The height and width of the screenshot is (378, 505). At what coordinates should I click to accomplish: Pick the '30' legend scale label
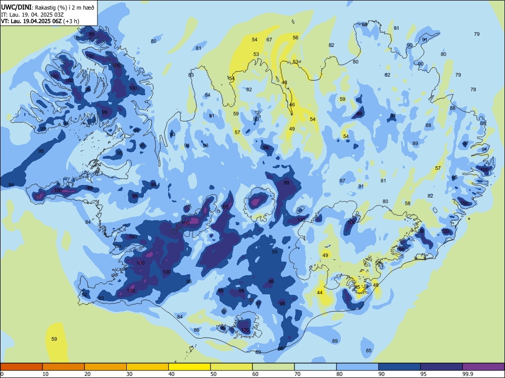[129, 374]
